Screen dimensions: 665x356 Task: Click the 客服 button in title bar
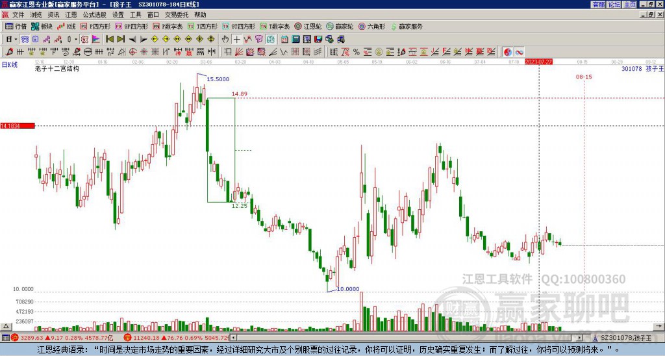[x=598, y=5]
